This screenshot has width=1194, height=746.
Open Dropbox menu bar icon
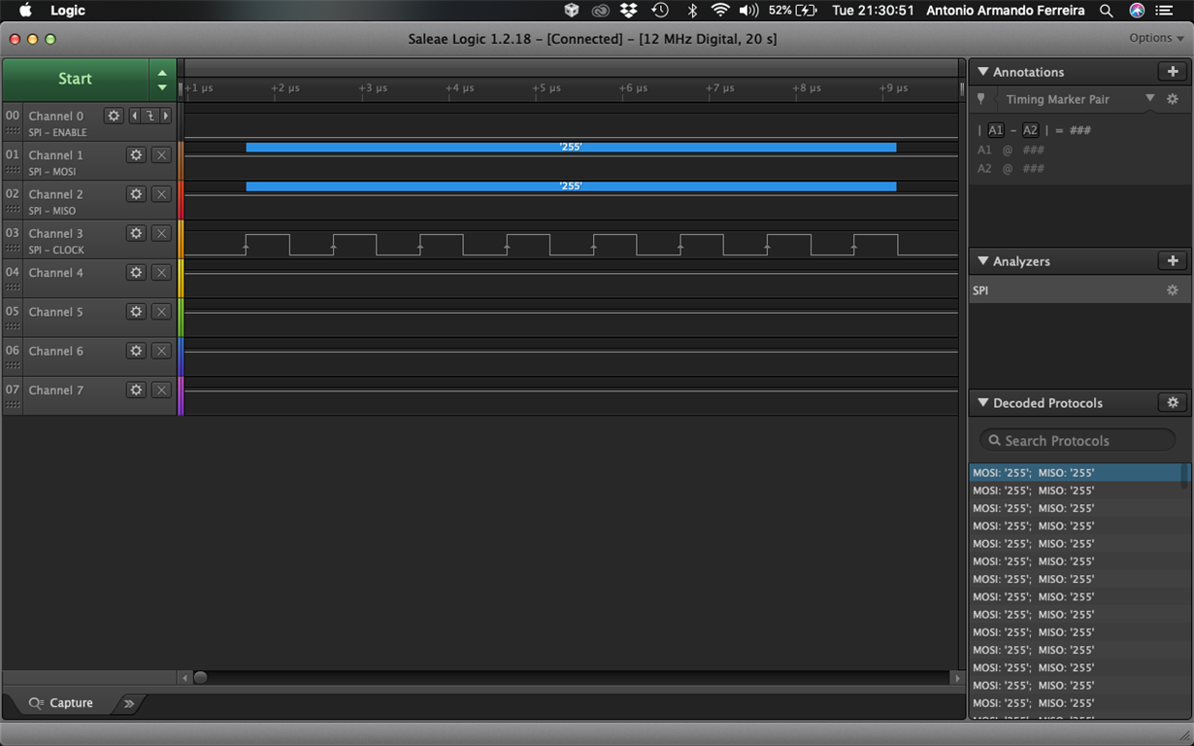coord(629,11)
